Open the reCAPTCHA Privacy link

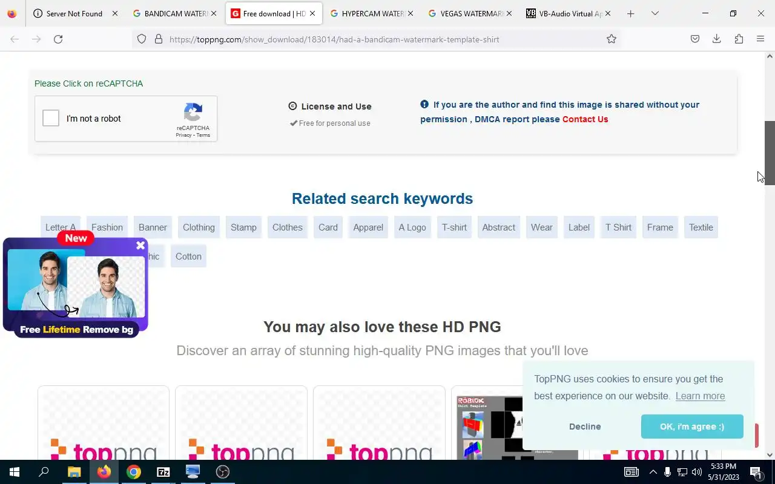tap(183, 135)
